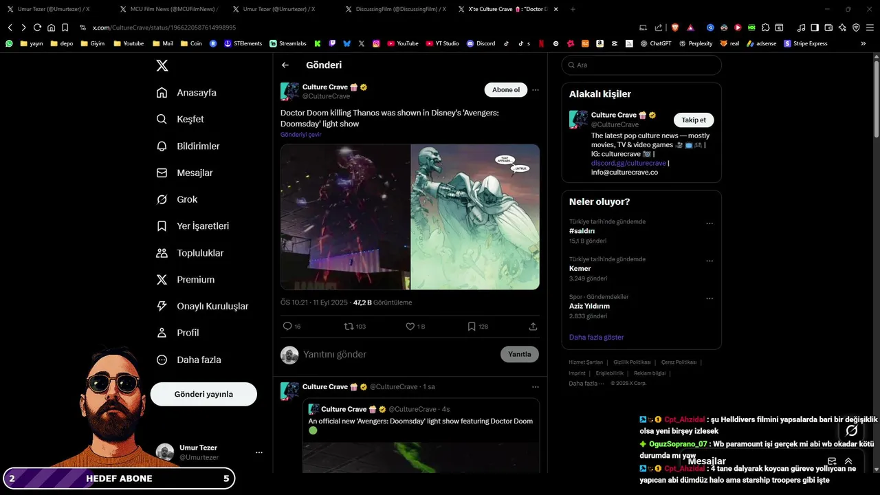Go to Profil page
Screen dimensions: 880x495
tap(177, 333)
